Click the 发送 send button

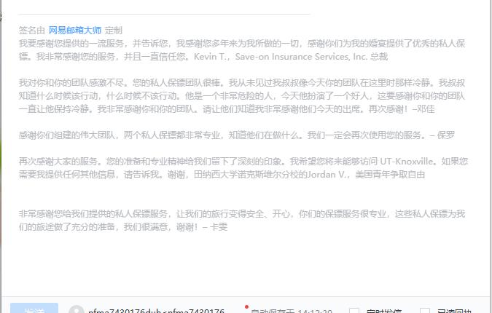[x=34, y=309]
